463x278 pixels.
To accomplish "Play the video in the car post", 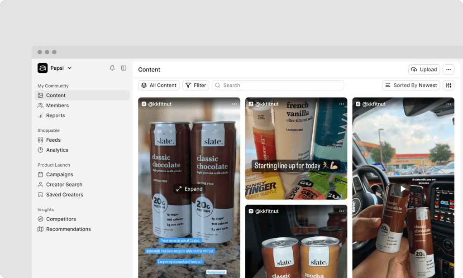I will click(403, 189).
